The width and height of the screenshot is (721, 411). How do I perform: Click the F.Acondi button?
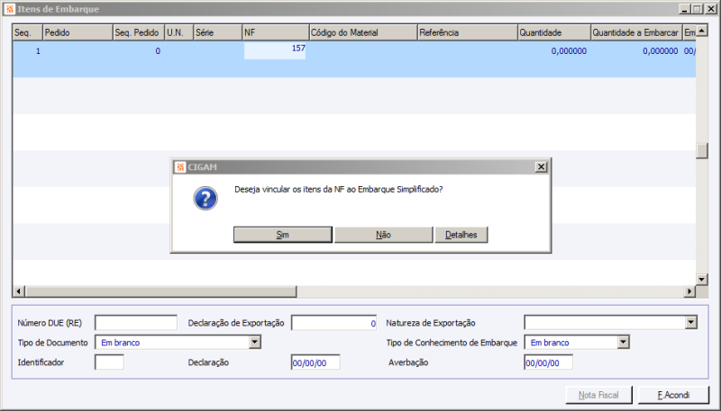click(x=673, y=395)
